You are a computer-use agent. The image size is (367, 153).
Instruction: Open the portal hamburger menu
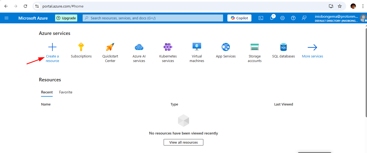click(x=6, y=18)
